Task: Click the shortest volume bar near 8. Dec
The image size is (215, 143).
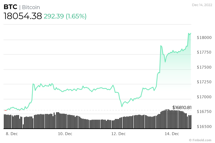Action: (x=23, y=126)
